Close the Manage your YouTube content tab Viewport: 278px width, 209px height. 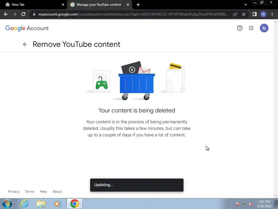(x=128, y=5)
